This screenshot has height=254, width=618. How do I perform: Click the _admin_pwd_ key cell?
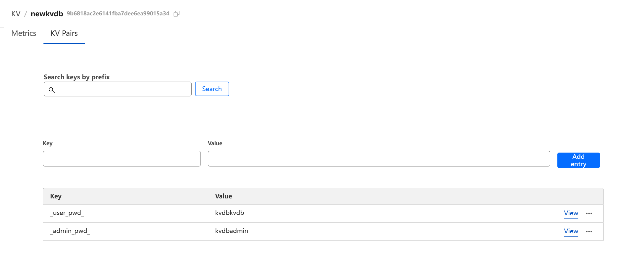[70, 231]
